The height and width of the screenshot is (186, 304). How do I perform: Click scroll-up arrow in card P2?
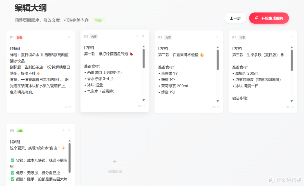144,46
